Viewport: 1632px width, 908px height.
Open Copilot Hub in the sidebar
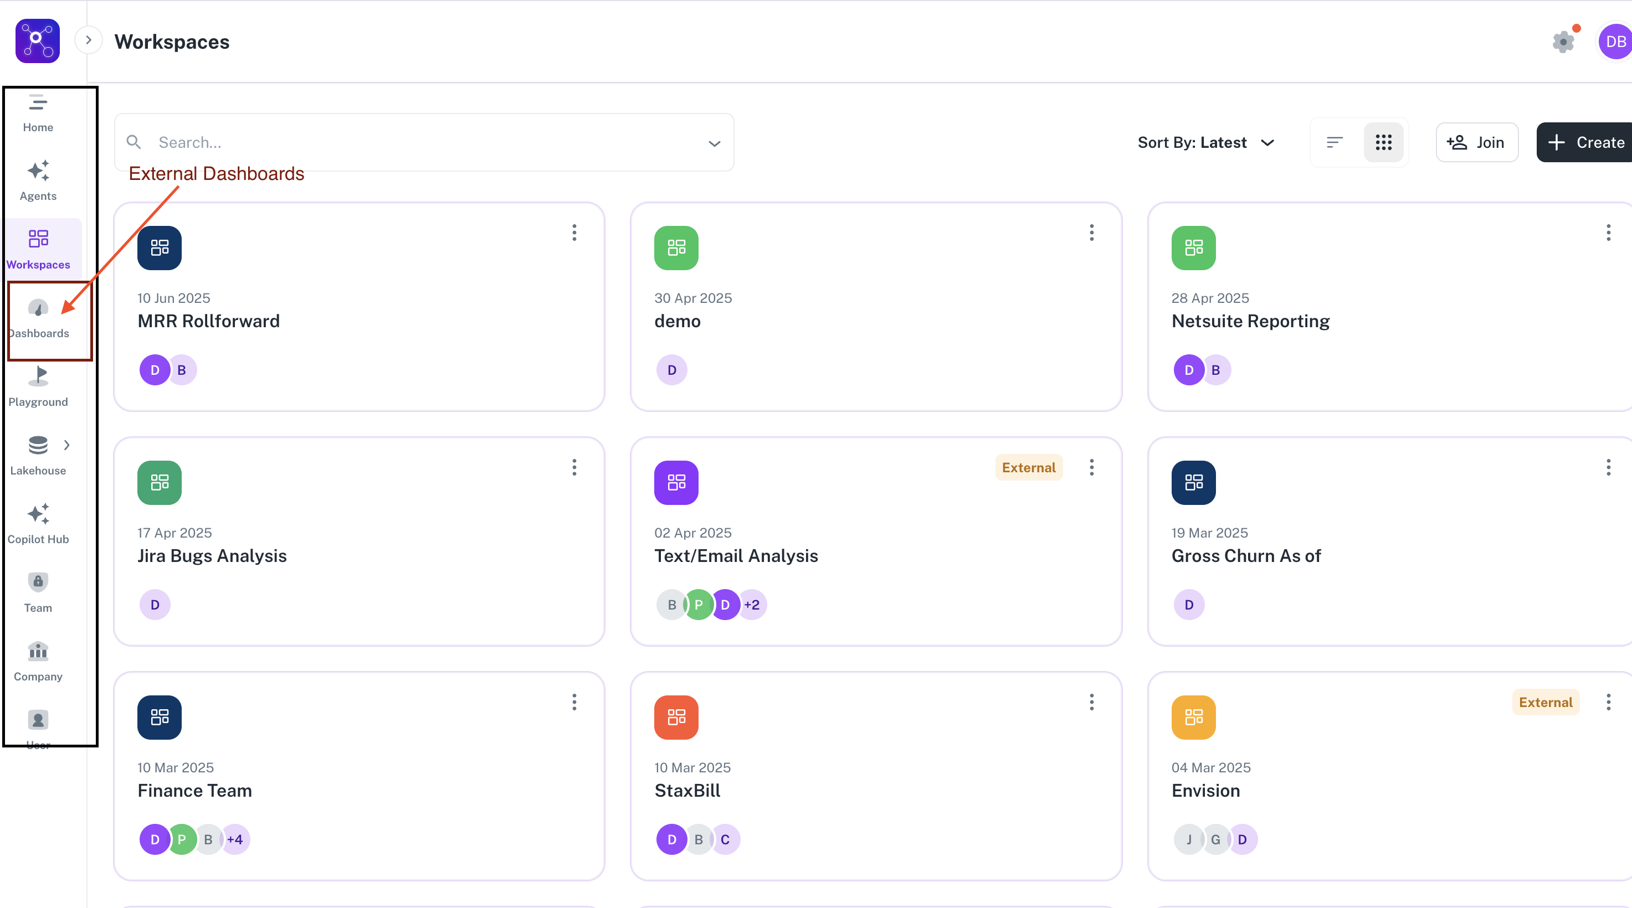38,524
